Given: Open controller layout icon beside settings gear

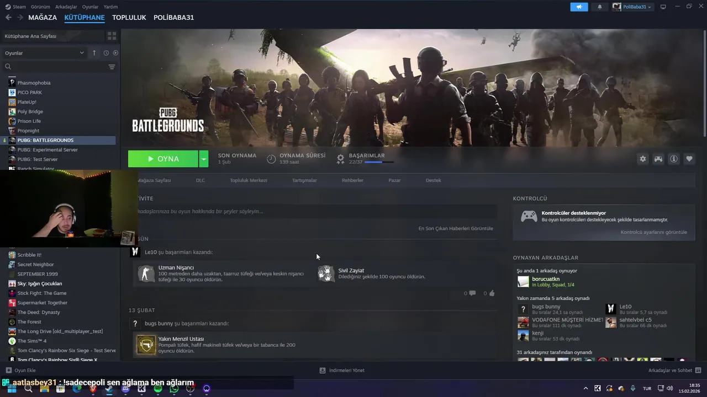Looking at the screenshot, I should pos(658,159).
